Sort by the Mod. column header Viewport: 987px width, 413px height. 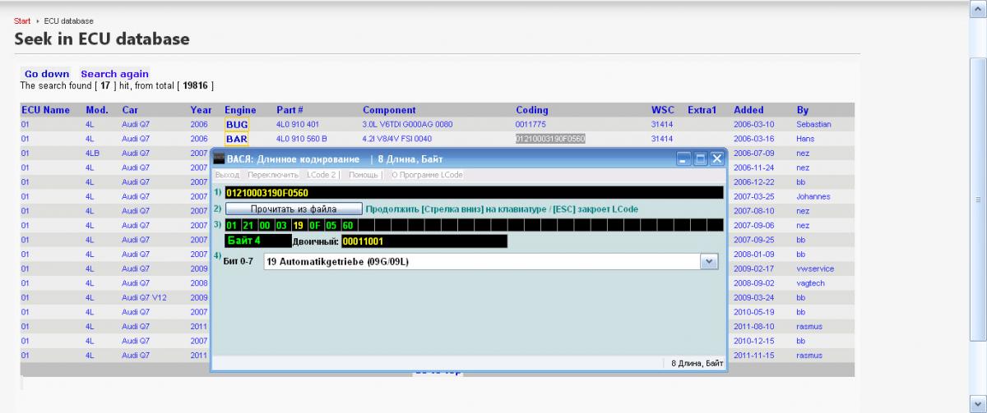click(96, 110)
